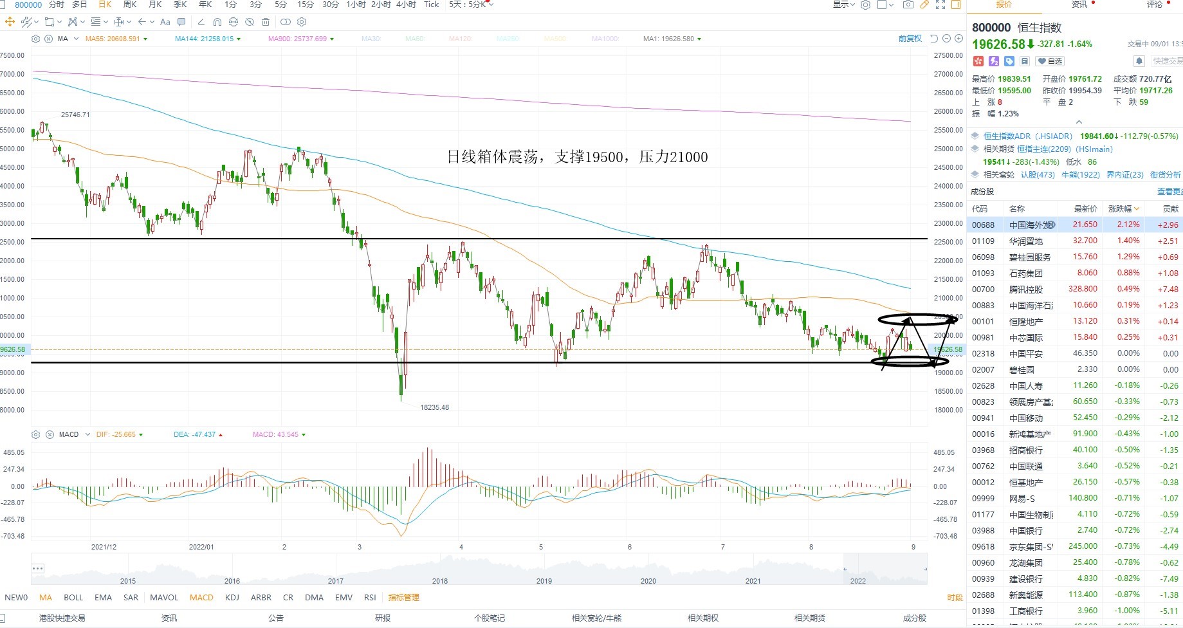Viewport: 1183px width, 628px height.
Task: Select the comment bubble annotation tool
Action: [181, 22]
